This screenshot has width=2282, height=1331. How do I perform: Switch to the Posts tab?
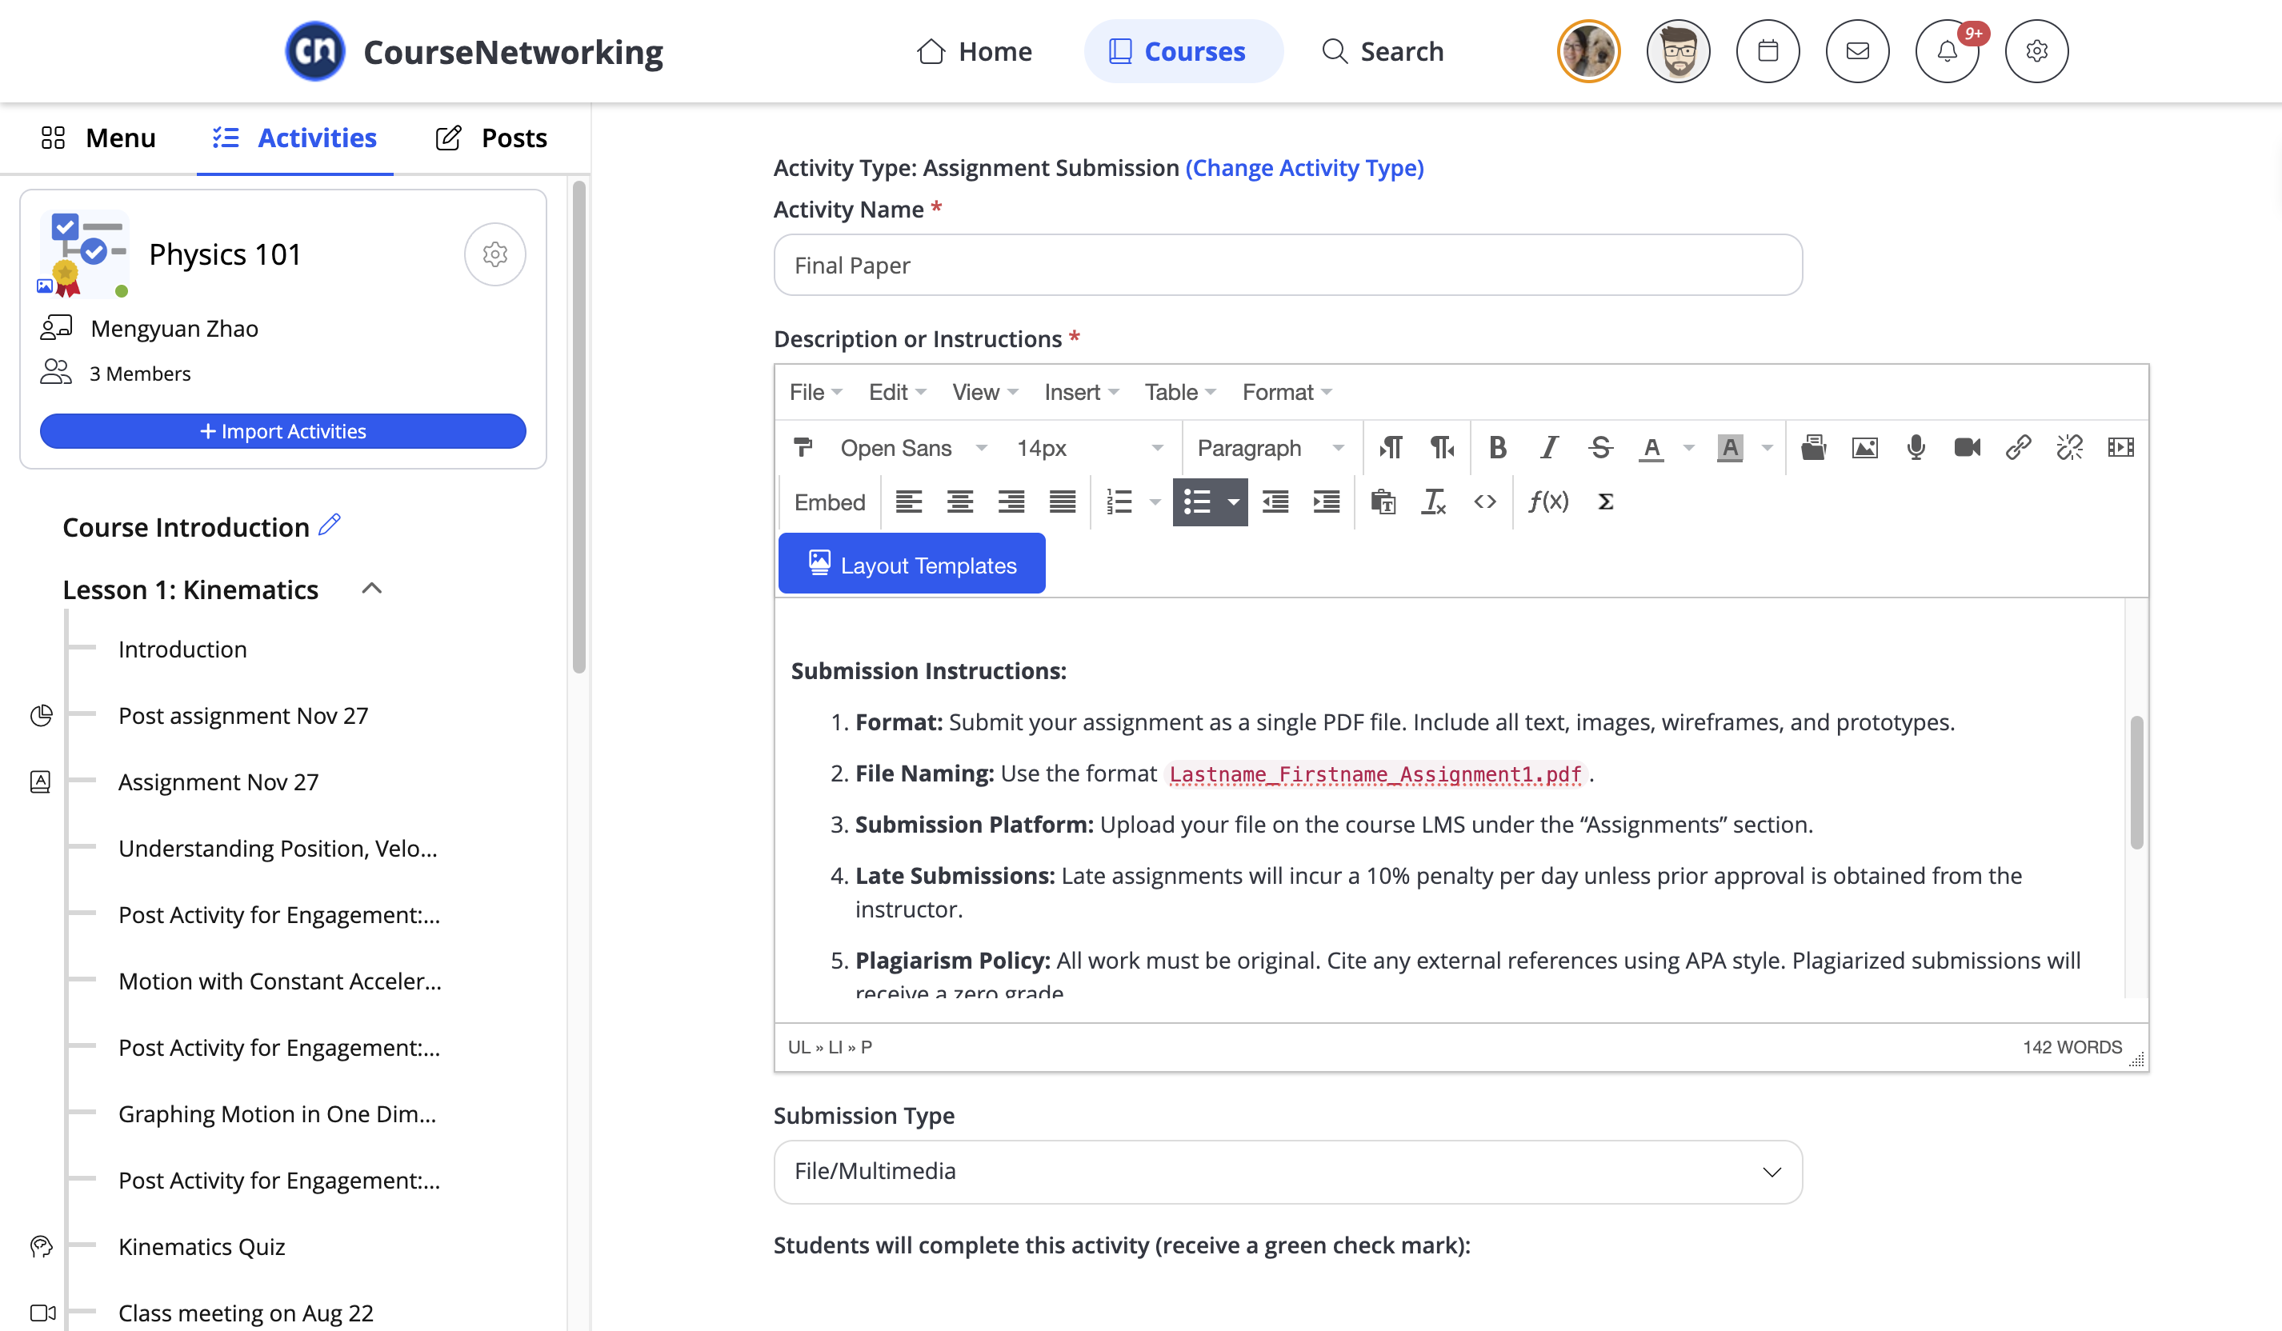492,138
